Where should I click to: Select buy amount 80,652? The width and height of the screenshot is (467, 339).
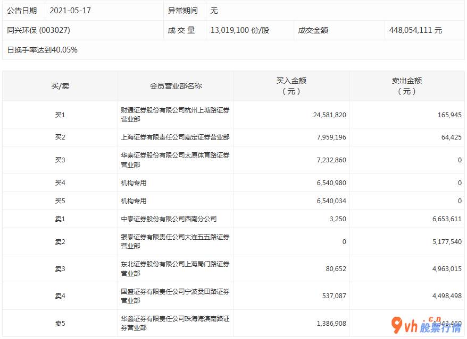coord(336,268)
